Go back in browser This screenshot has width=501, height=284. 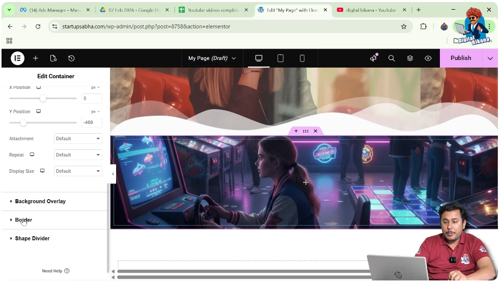coord(10,26)
